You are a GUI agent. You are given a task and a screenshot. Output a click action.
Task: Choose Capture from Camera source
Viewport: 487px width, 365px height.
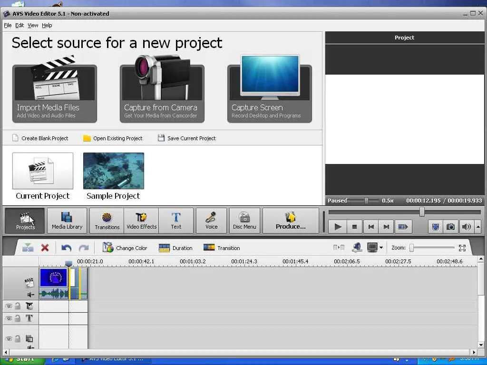tap(162, 89)
